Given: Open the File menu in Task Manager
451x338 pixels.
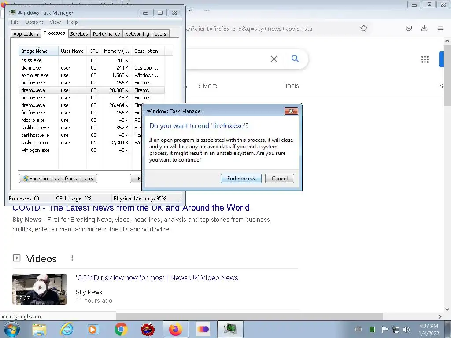Looking at the screenshot, I should [x=15, y=22].
